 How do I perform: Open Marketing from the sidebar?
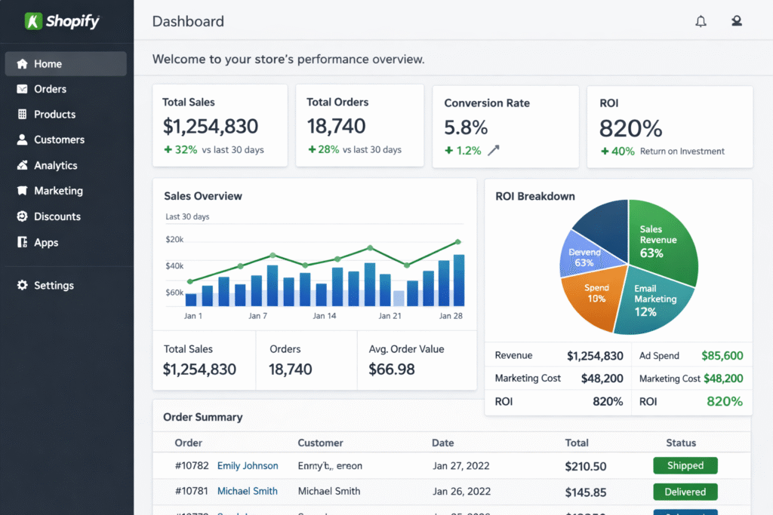(23, 191)
